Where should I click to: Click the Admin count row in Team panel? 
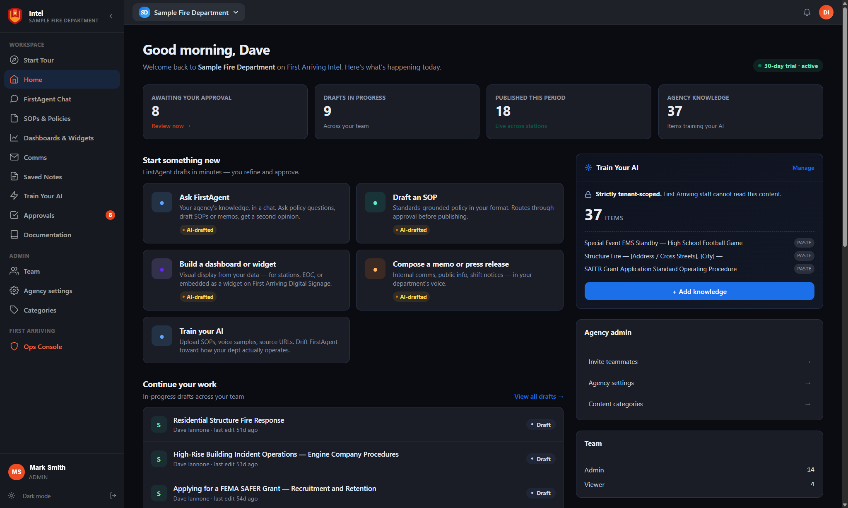pyautogui.click(x=699, y=470)
